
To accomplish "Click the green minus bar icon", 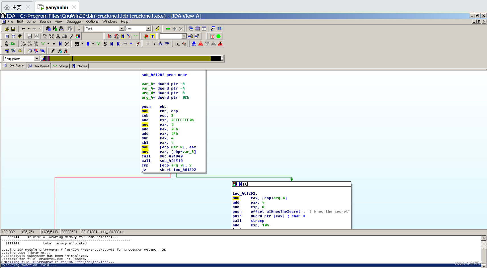I will click(168, 29).
